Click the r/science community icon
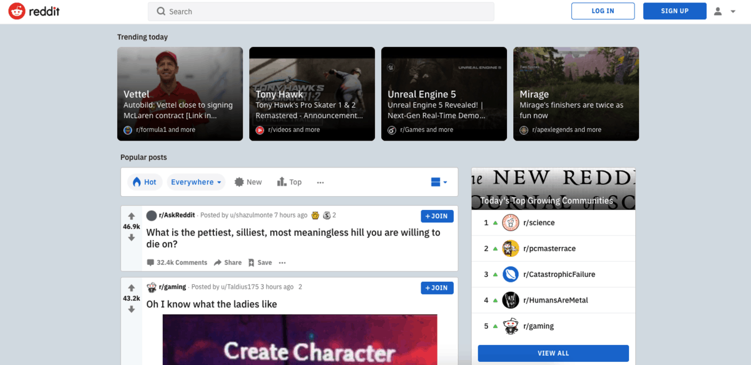Viewport: 751px width, 365px height. point(511,222)
